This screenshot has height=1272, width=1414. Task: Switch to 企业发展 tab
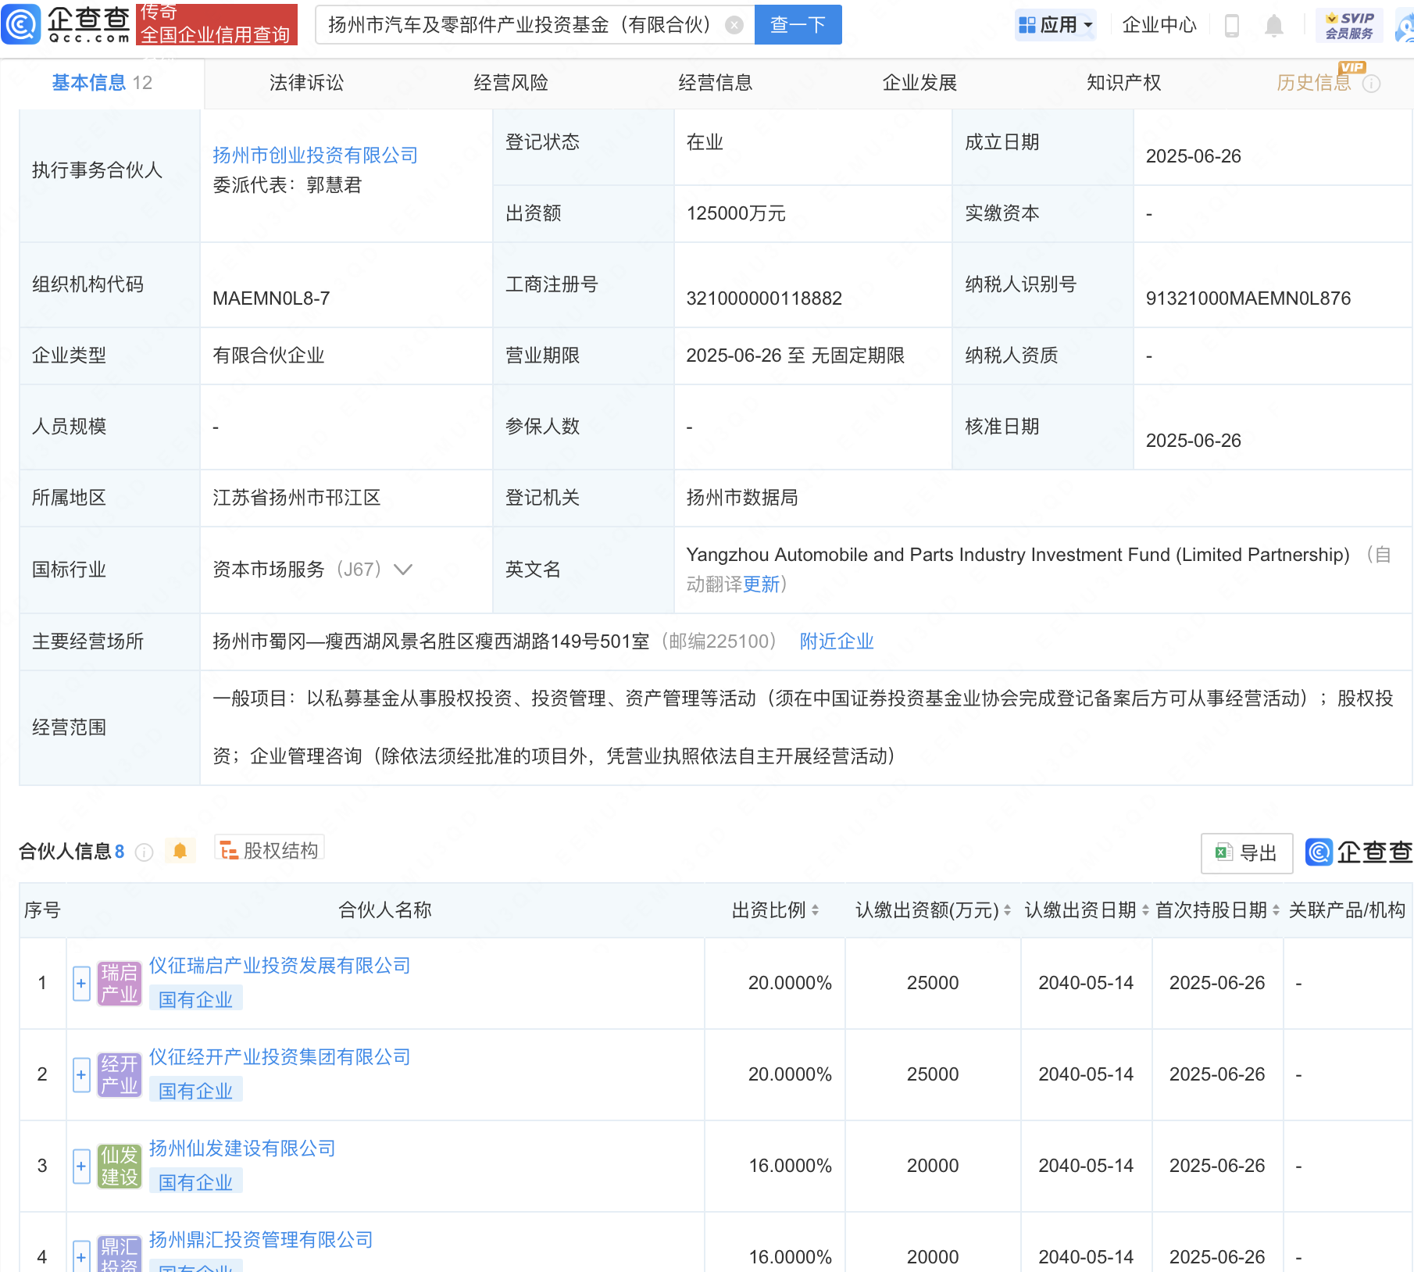919,83
